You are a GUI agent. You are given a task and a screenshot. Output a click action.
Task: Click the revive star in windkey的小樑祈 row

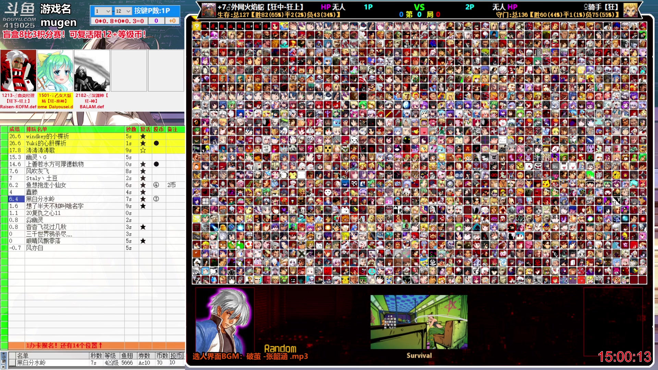tap(143, 136)
